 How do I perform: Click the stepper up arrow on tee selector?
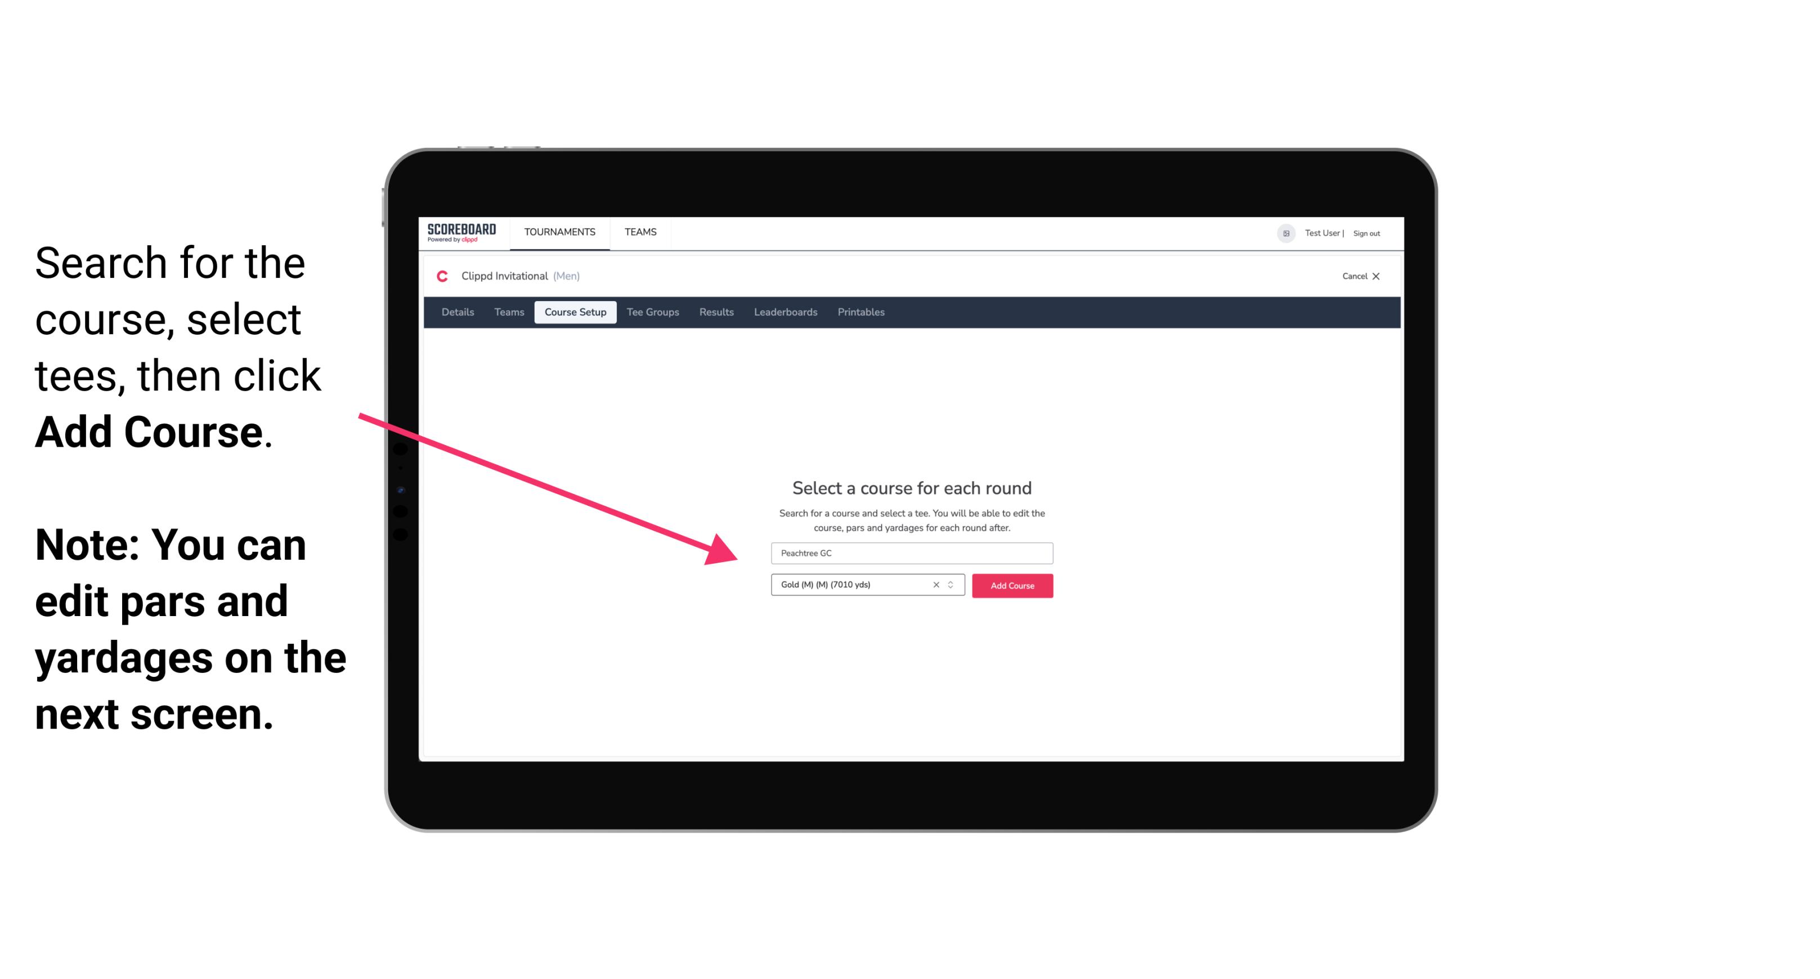tap(952, 582)
